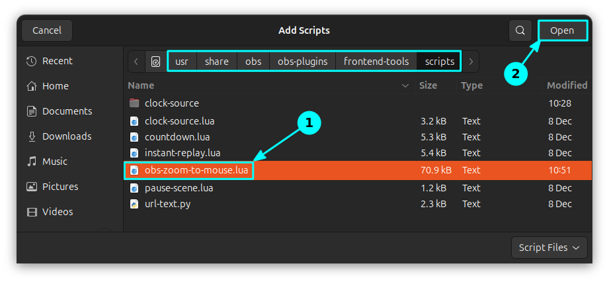Click the Music note icon in sidebar
Screen dimensions: 609x282
click(x=31, y=162)
